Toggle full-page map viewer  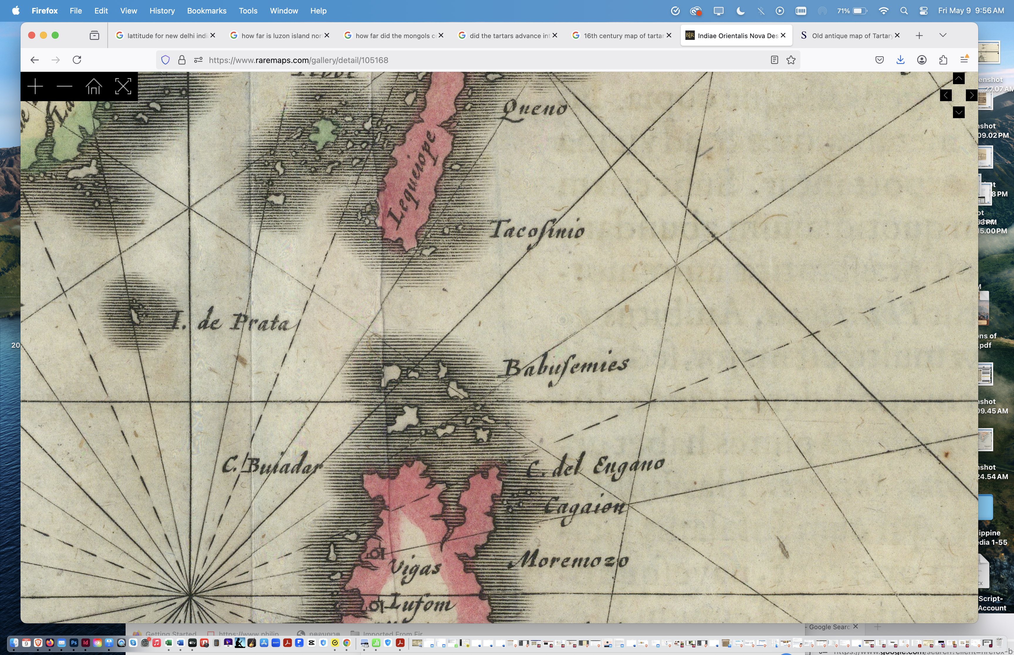click(x=123, y=87)
